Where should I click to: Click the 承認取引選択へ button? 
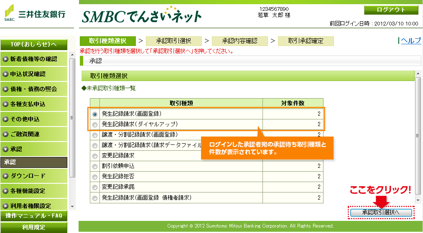click(381, 212)
